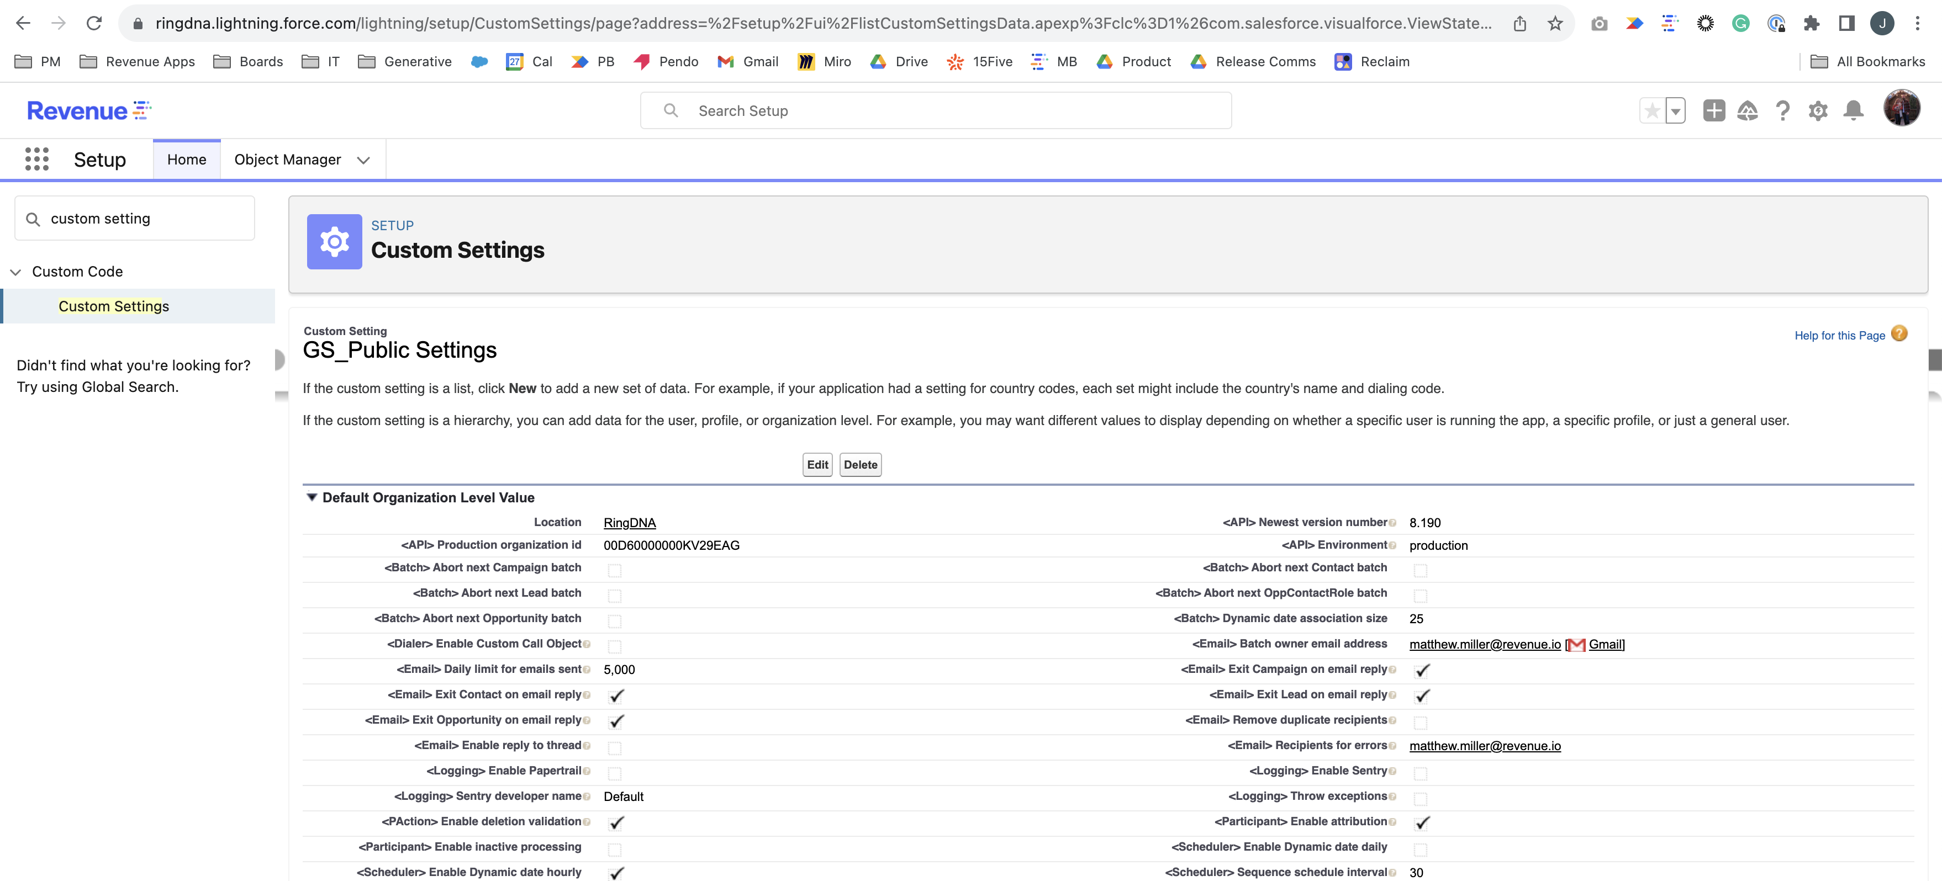This screenshot has height=881, width=1942.
Task: Open the Miro bookmark
Action: (x=824, y=62)
